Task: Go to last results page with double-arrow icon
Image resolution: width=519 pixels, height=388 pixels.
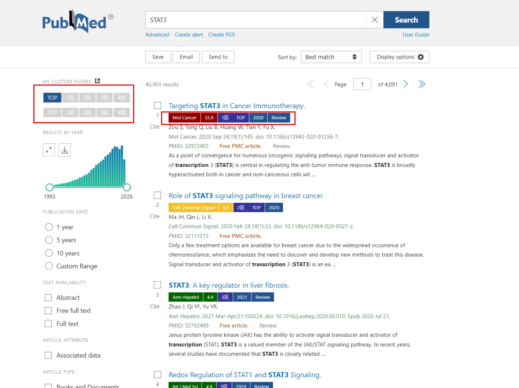Action: [422, 84]
